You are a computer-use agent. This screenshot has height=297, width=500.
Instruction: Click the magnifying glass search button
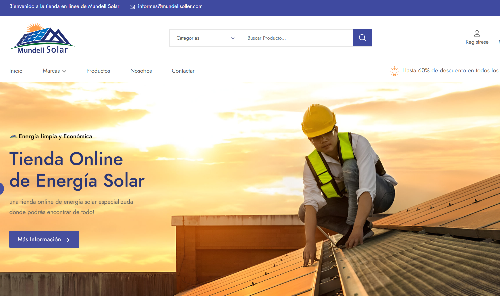[362, 38]
